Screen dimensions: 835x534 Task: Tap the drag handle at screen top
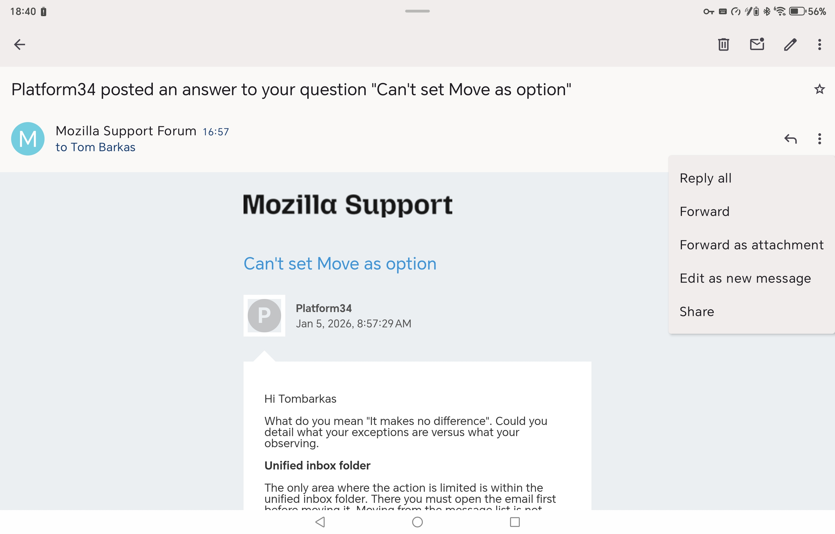pyautogui.click(x=417, y=11)
